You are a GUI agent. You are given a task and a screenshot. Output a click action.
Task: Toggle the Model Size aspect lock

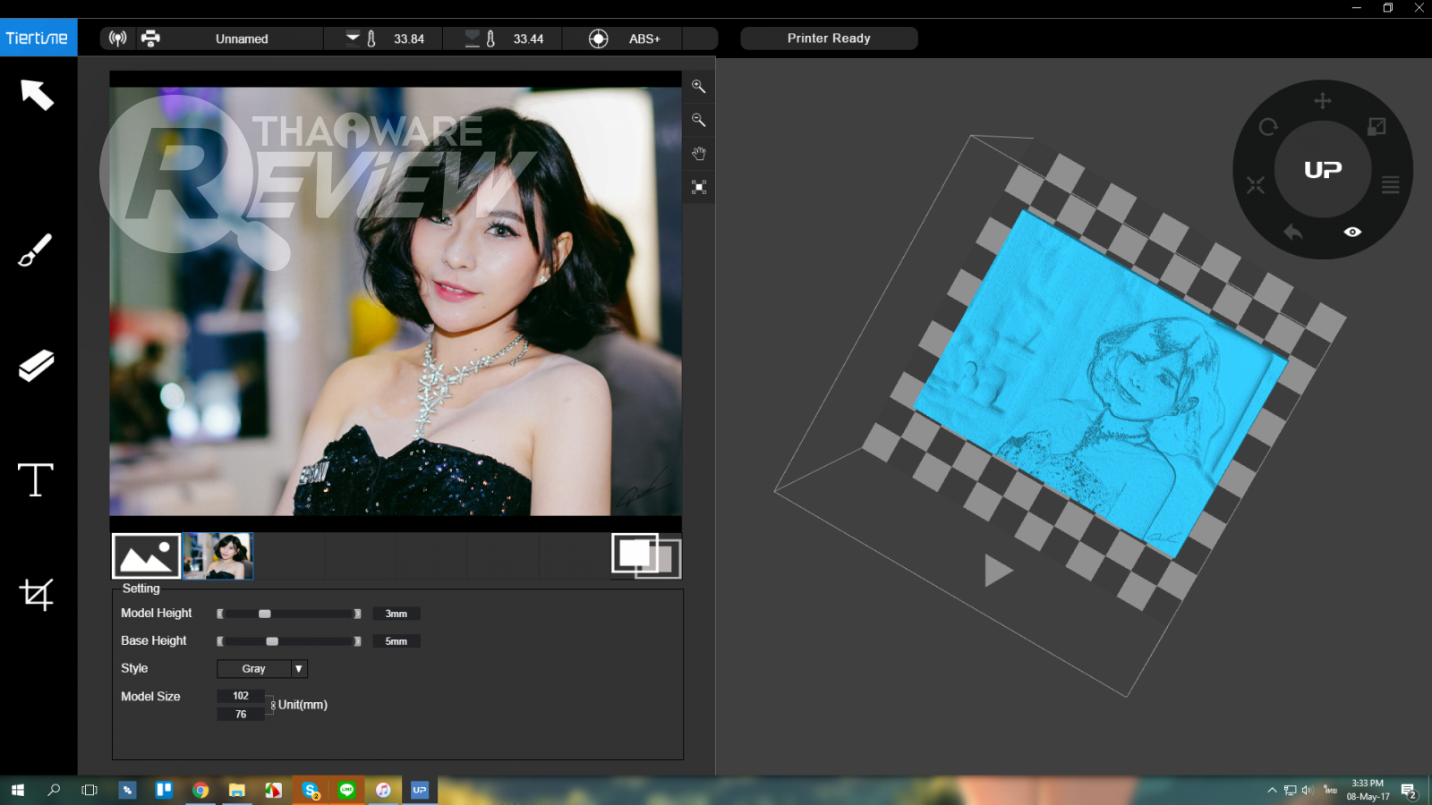(272, 705)
